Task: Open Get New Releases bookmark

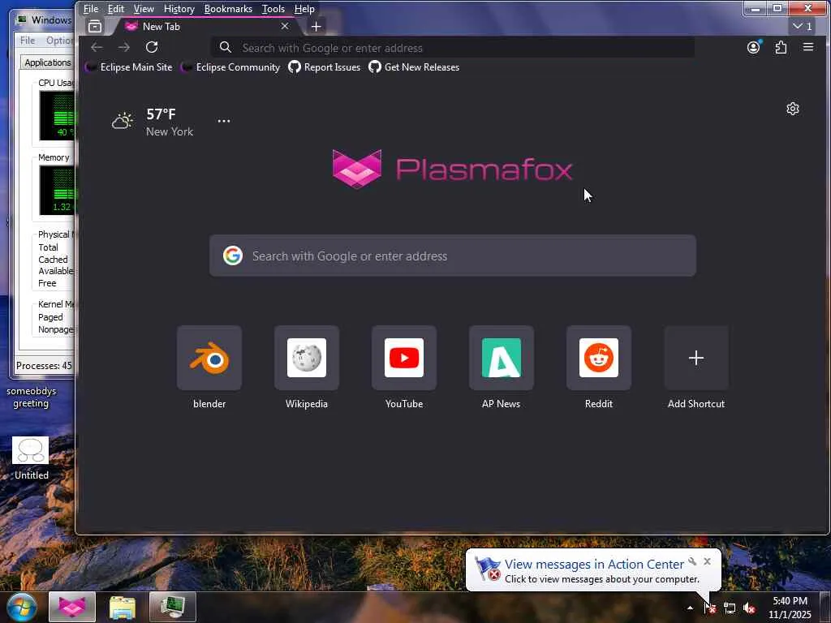Action: pos(414,67)
